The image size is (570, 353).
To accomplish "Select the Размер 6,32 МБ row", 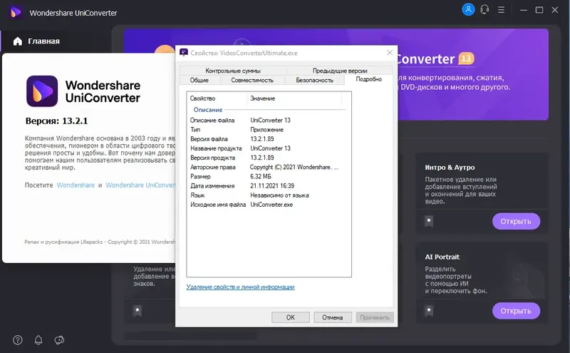I will click(269, 177).
